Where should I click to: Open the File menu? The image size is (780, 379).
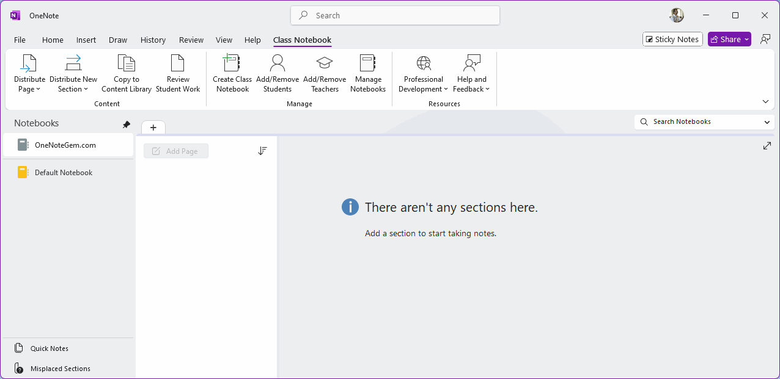pos(20,40)
